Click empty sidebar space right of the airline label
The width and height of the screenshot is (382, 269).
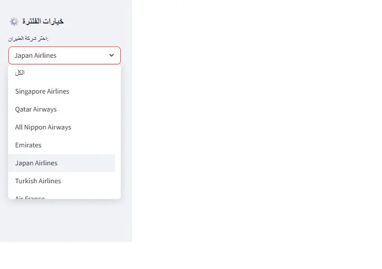pyautogui.click(x=90, y=39)
